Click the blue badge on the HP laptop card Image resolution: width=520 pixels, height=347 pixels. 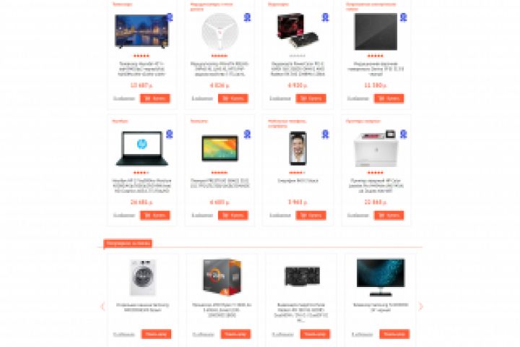(170, 134)
